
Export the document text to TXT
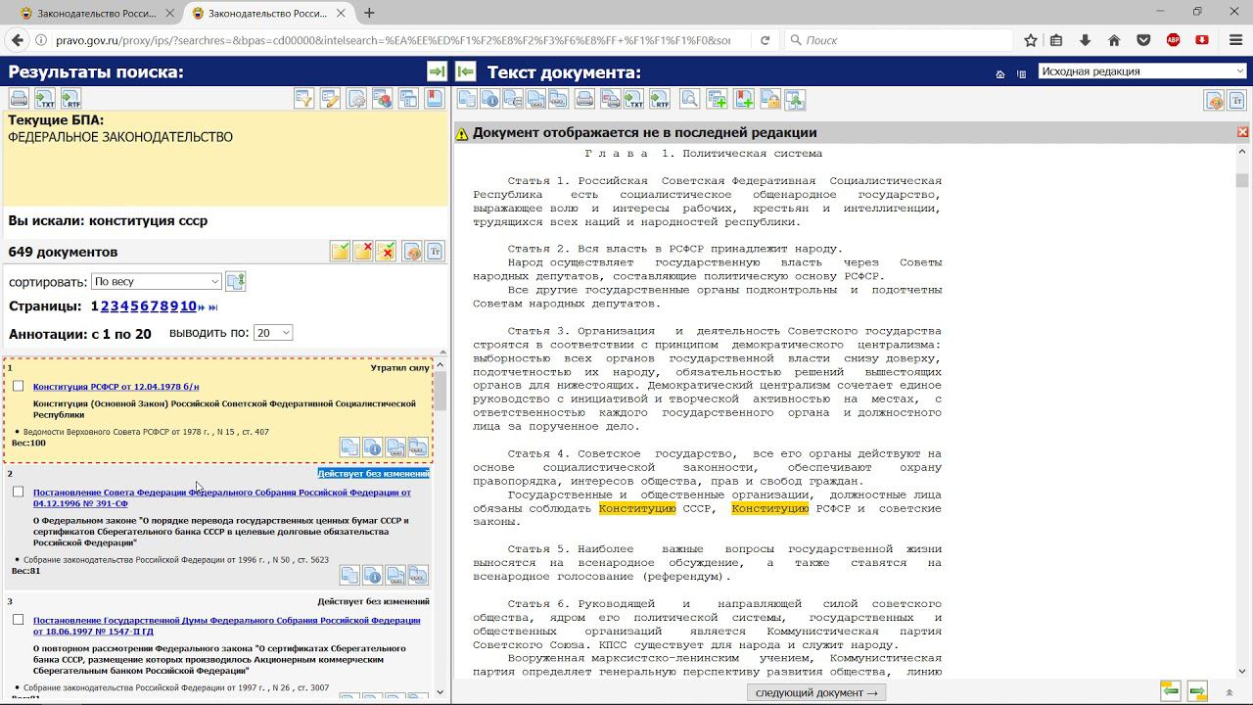point(634,99)
